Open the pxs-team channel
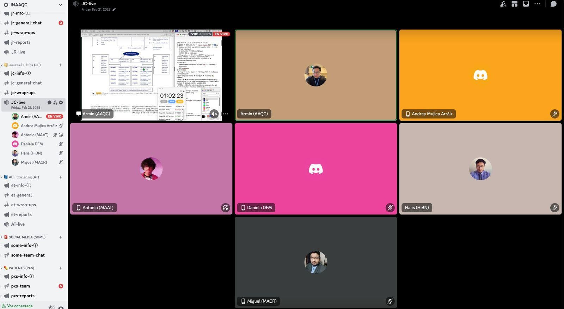 click(x=20, y=286)
